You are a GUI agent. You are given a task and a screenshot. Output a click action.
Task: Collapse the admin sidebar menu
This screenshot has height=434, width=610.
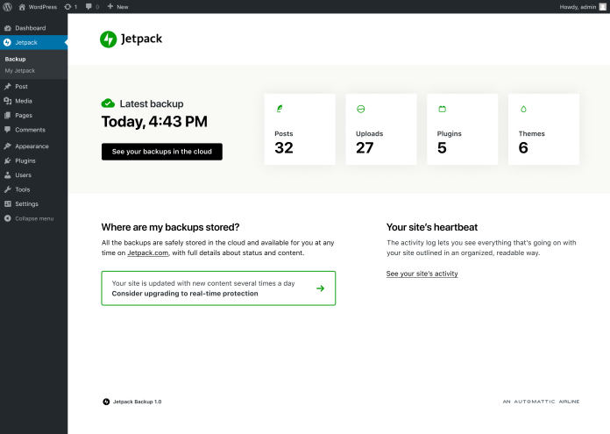pyautogui.click(x=29, y=218)
